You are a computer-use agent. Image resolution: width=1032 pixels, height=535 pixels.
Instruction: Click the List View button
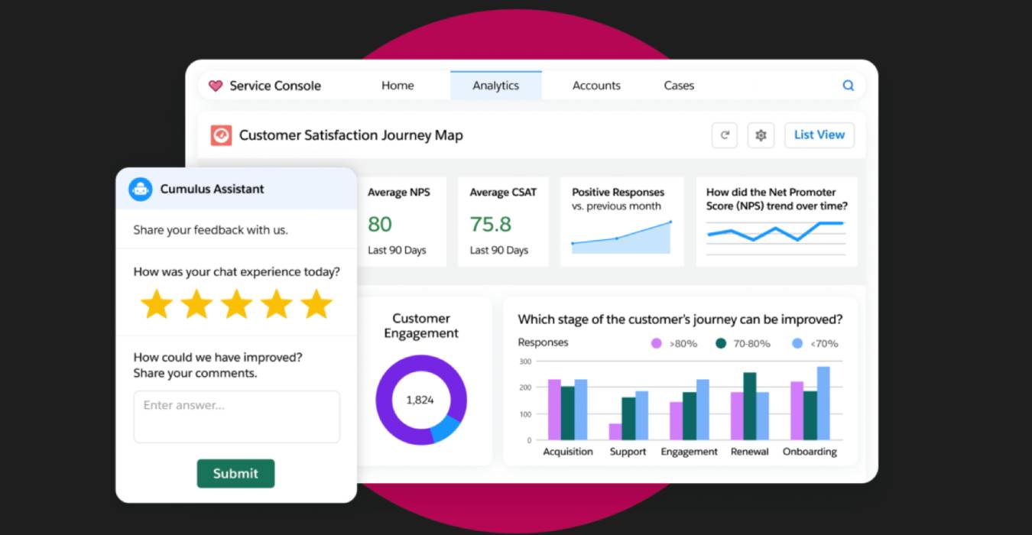(x=819, y=135)
